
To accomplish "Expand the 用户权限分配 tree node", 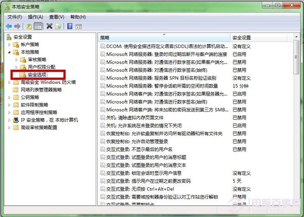I will (17, 67).
